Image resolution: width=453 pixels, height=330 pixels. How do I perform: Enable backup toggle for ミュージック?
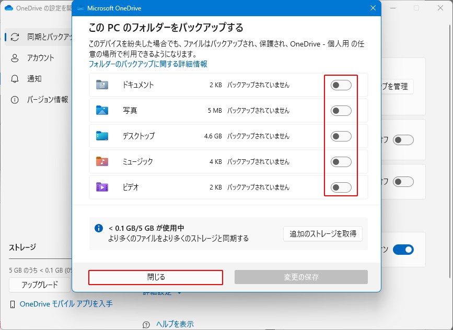341,162
